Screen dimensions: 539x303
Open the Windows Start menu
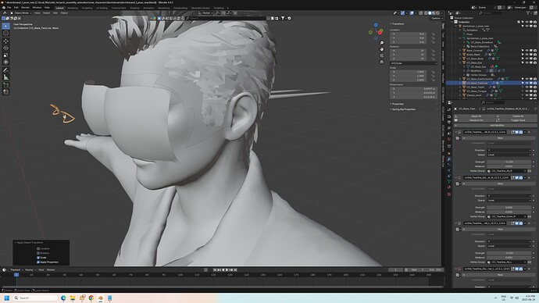pyautogui.click(x=6, y=298)
